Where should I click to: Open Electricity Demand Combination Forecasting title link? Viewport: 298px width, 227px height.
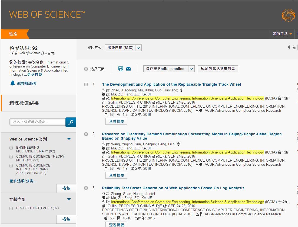pos(192,136)
